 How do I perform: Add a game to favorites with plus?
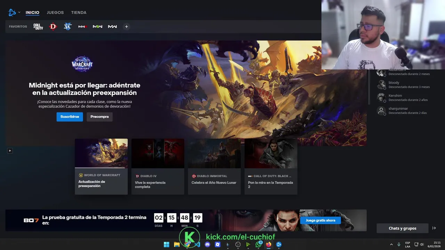click(x=127, y=27)
